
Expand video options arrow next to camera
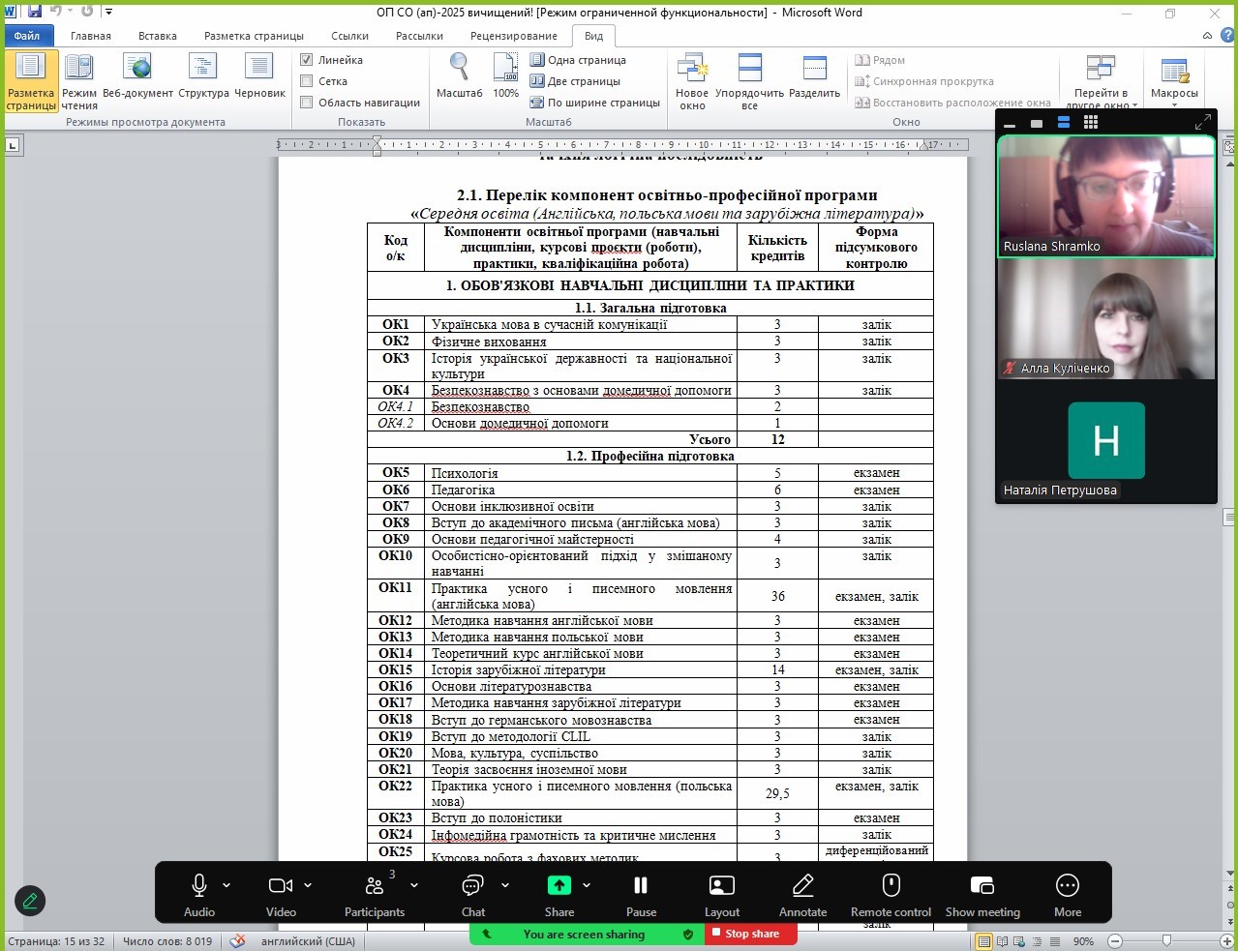click(x=308, y=885)
